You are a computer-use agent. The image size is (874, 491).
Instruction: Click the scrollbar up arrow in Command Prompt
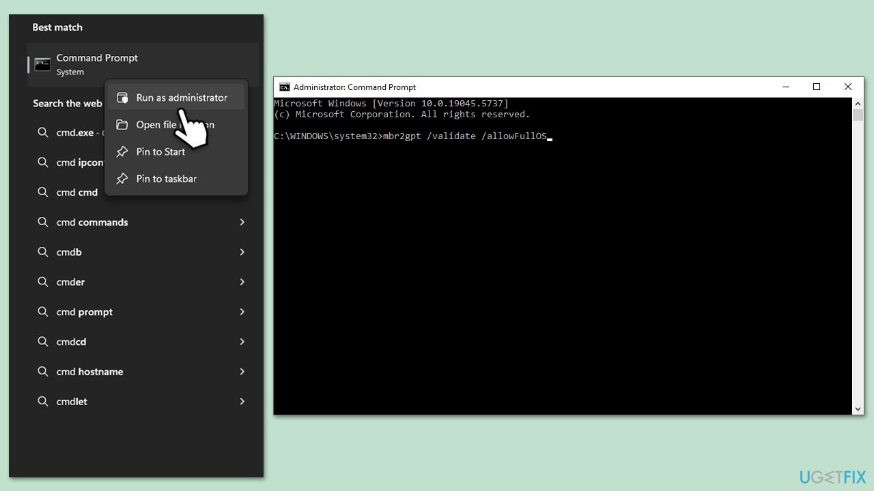click(858, 103)
